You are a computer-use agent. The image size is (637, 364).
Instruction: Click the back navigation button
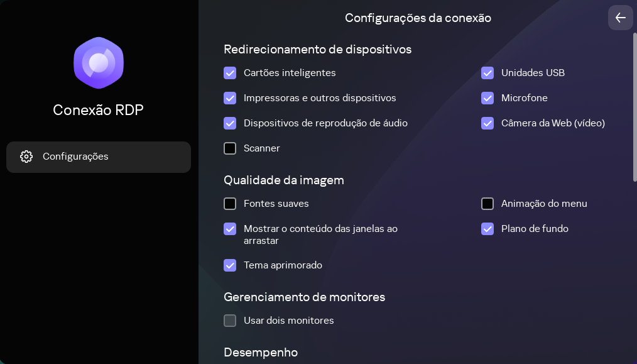tap(620, 18)
